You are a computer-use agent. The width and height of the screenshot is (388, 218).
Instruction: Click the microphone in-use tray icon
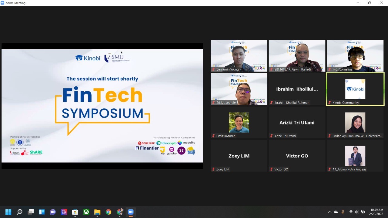coord(343,212)
